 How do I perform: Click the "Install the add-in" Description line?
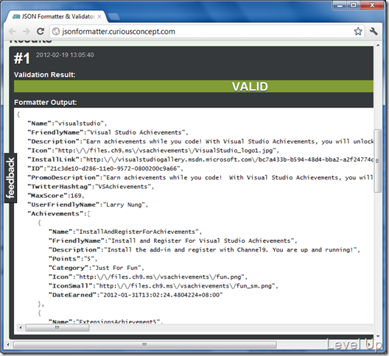point(204,250)
